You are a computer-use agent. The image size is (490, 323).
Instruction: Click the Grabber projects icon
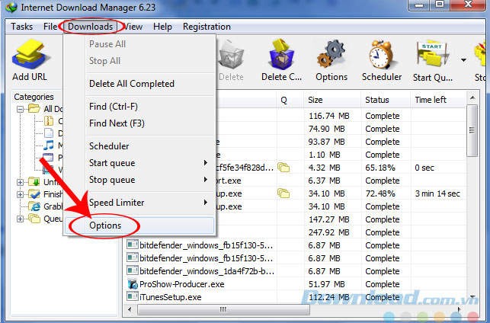point(34,206)
